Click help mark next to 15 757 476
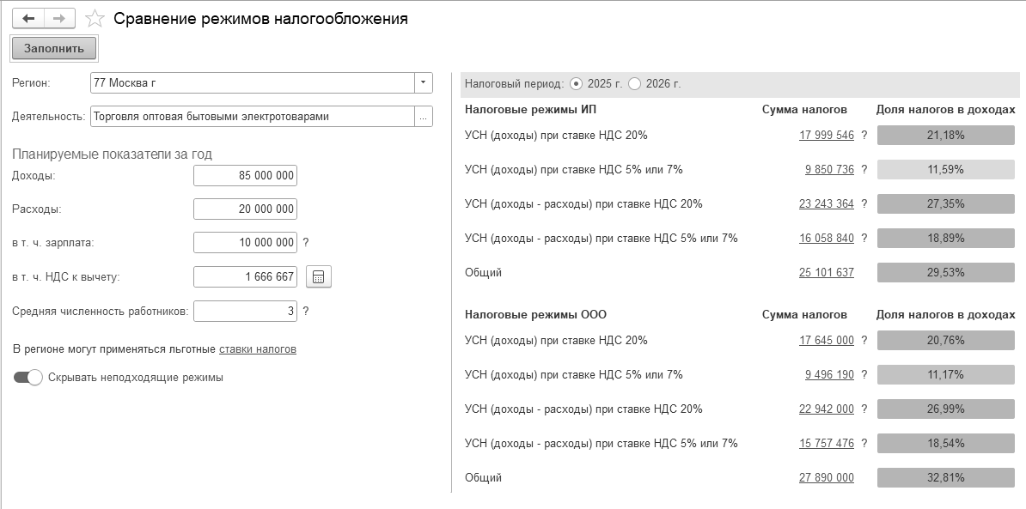The image size is (1026, 509). [864, 443]
